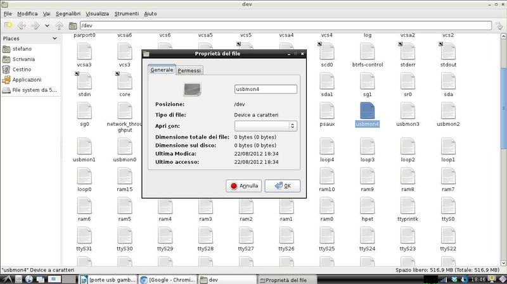507x284 pixels.
Task: Select the hpet file icon
Action: click(x=368, y=206)
